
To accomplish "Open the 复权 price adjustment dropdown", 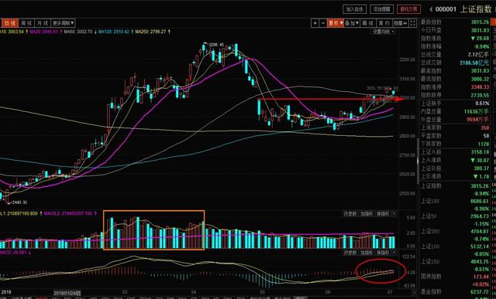I will click(x=336, y=23).
